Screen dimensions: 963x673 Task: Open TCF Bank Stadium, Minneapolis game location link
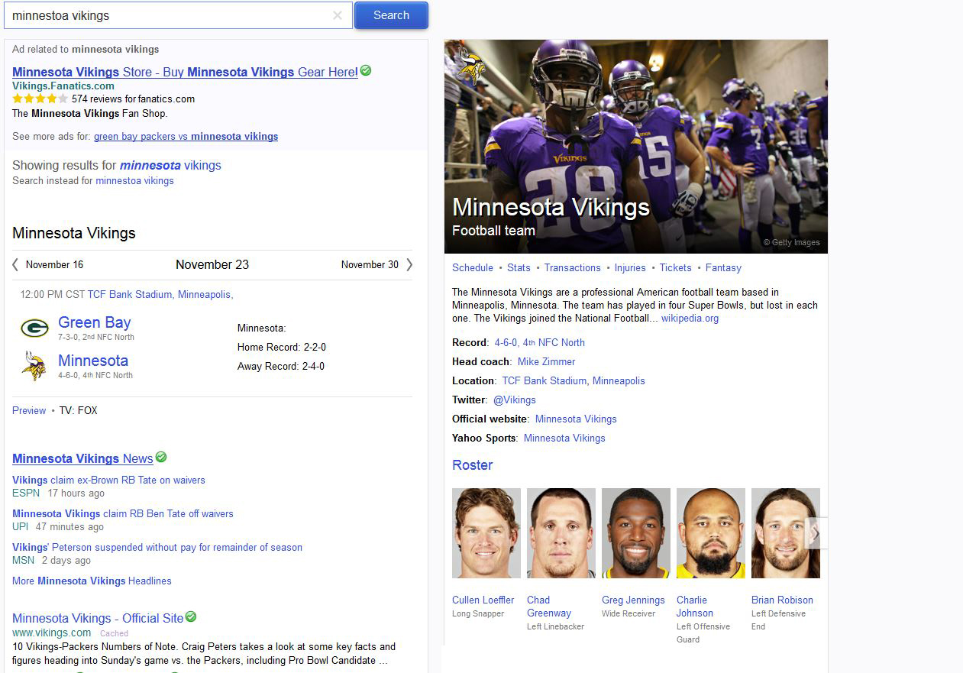pyautogui.click(x=160, y=295)
